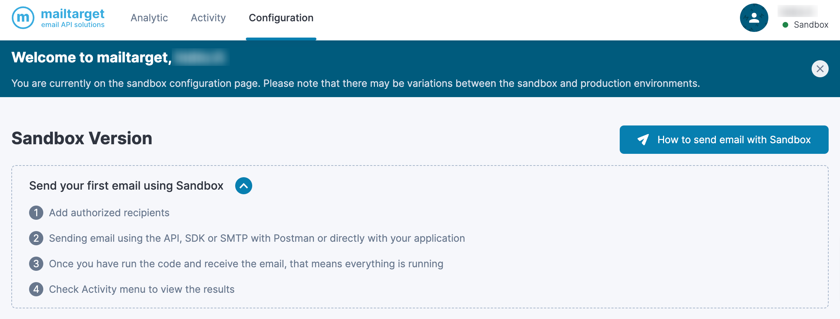Click step 3 number badge
The width and height of the screenshot is (840, 319).
[x=36, y=264]
